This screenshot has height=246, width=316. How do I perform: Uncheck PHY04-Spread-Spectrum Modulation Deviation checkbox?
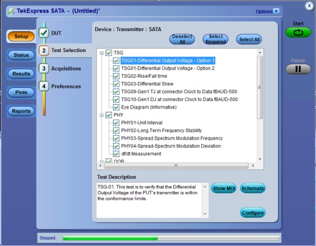pos(116,146)
